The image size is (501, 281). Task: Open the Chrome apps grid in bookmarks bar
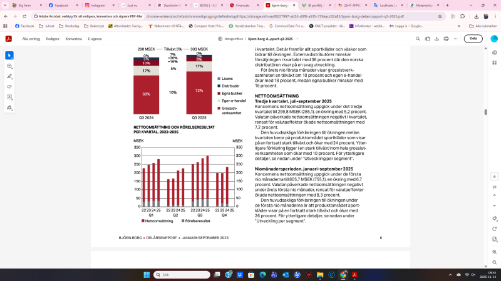(x=5, y=26)
